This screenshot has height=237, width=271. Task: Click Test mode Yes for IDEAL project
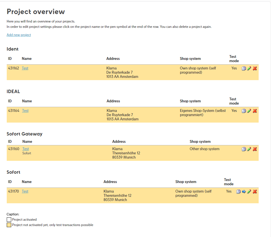point(234,110)
